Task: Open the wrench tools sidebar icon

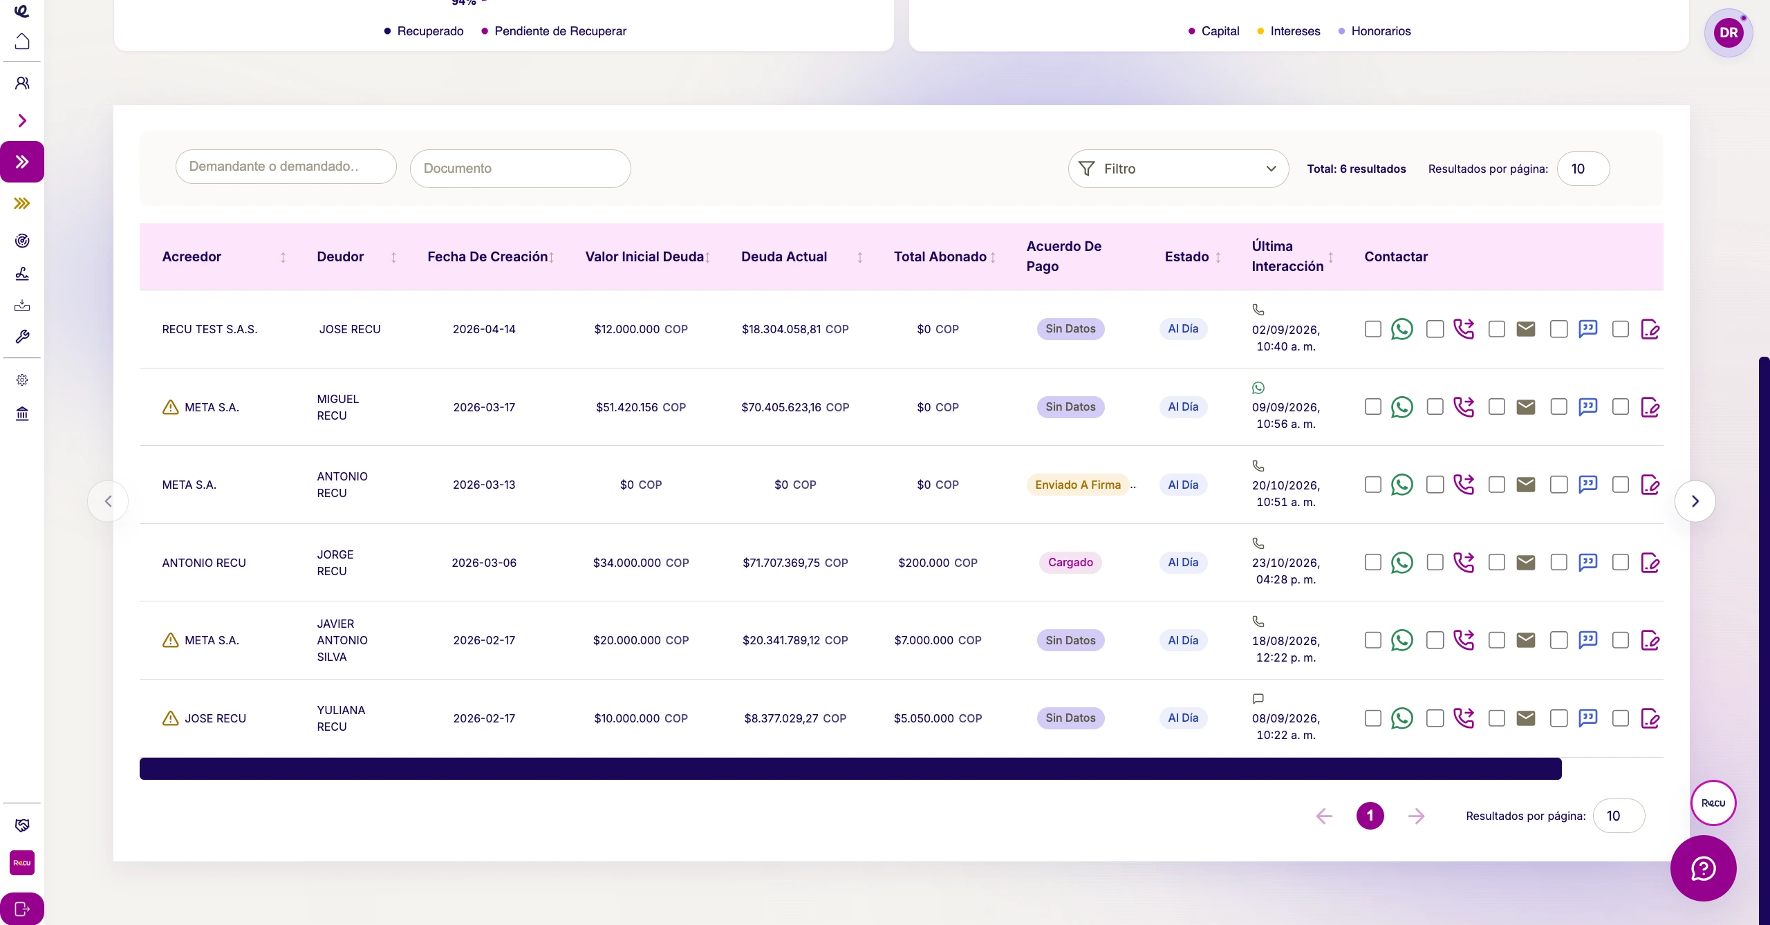Action: [x=22, y=337]
